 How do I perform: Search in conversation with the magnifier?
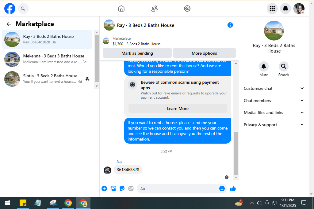(x=283, y=67)
